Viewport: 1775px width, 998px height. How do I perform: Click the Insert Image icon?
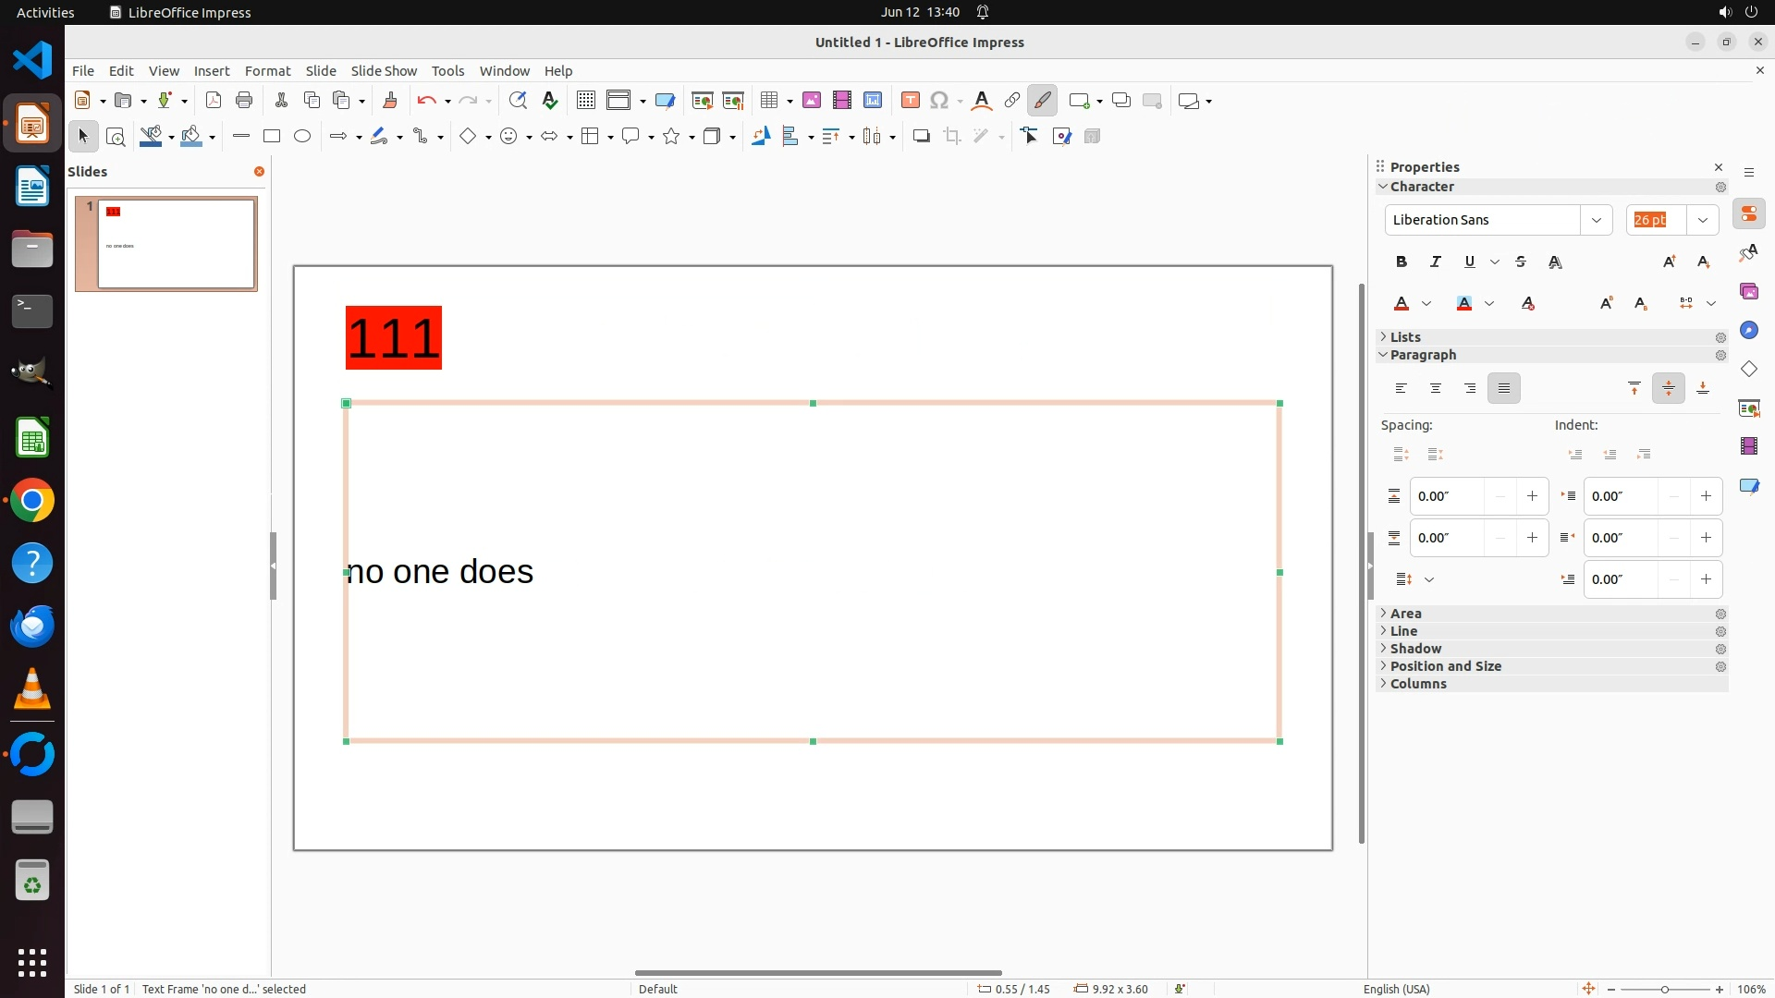(x=812, y=101)
